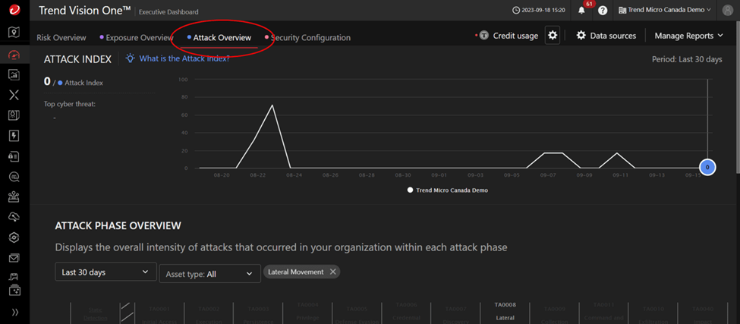Open the notifications bell with 61 badge
This screenshot has width=740, height=324.
582,10
